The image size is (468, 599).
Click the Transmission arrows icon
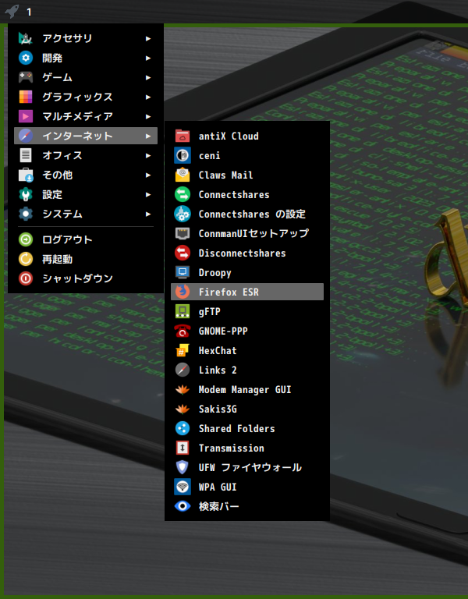click(x=183, y=448)
